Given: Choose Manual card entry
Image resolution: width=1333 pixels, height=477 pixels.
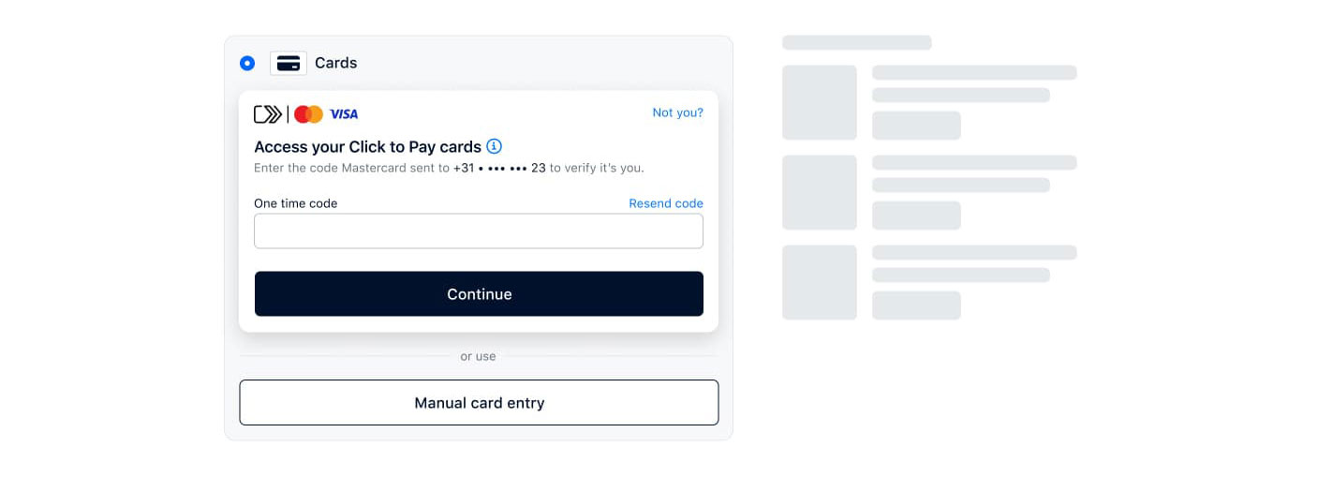Looking at the screenshot, I should pyautogui.click(x=479, y=403).
